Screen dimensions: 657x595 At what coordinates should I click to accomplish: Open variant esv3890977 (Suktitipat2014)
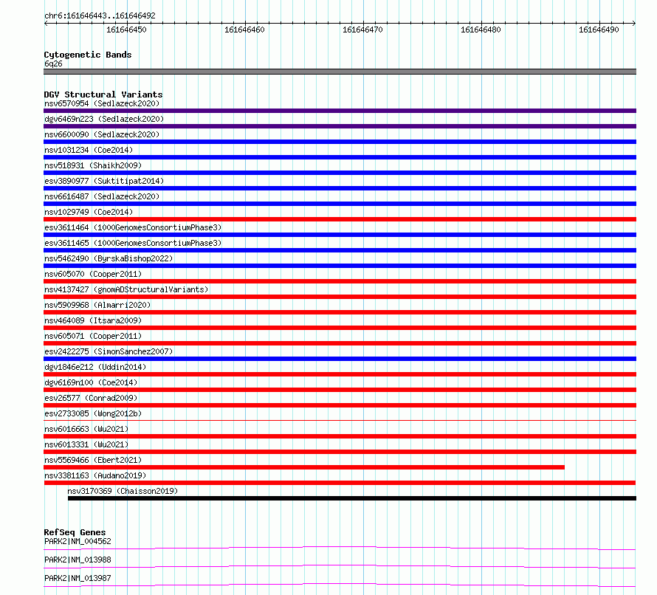point(104,181)
